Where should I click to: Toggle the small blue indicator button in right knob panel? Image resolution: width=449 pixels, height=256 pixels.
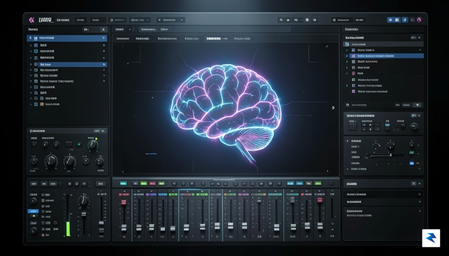click(x=412, y=163)
